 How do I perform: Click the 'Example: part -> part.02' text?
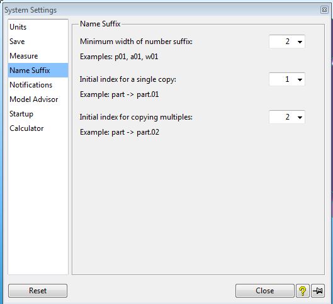[120, 132]
